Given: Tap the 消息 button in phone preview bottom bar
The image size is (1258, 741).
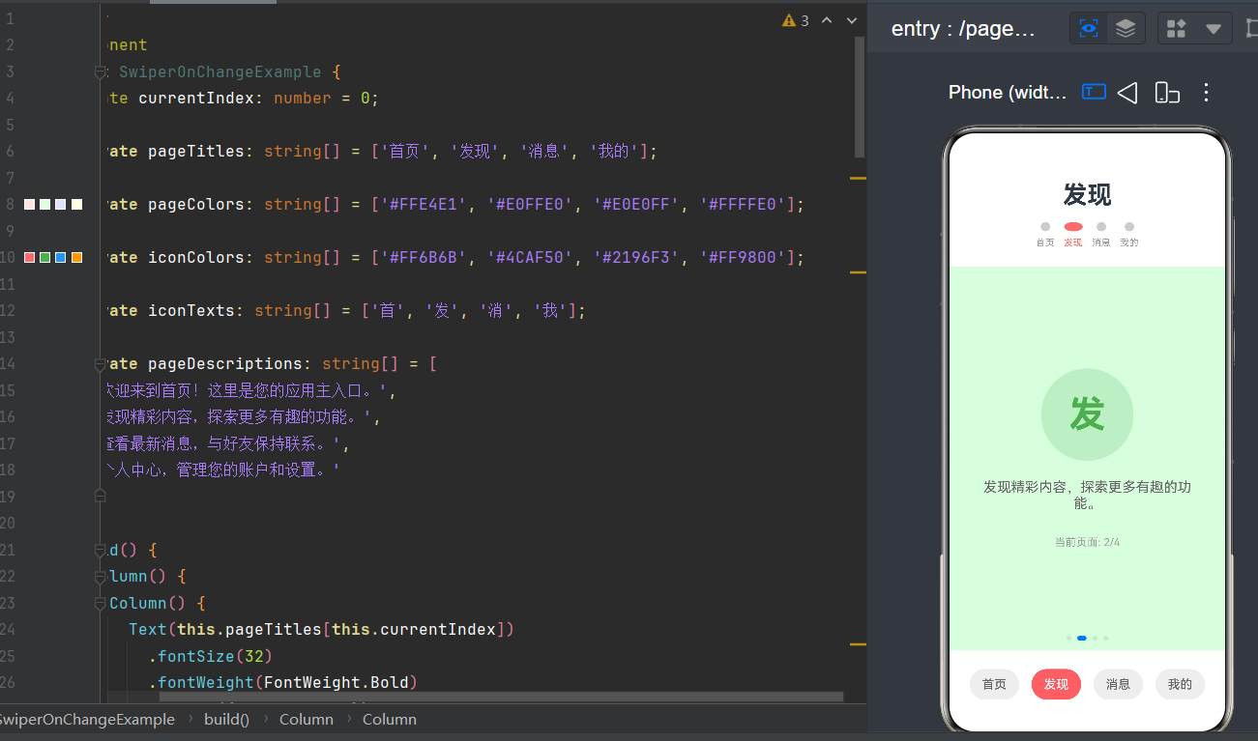Looking at the screenshot, I should [x=1118, y=684].
